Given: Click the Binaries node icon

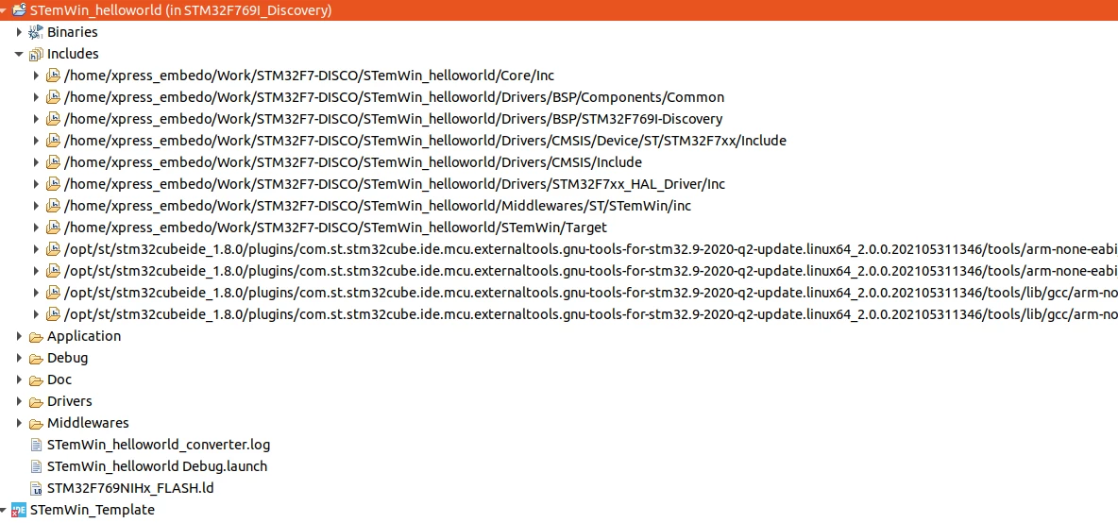Looking at the screenshot, I should tap(36, 32).
